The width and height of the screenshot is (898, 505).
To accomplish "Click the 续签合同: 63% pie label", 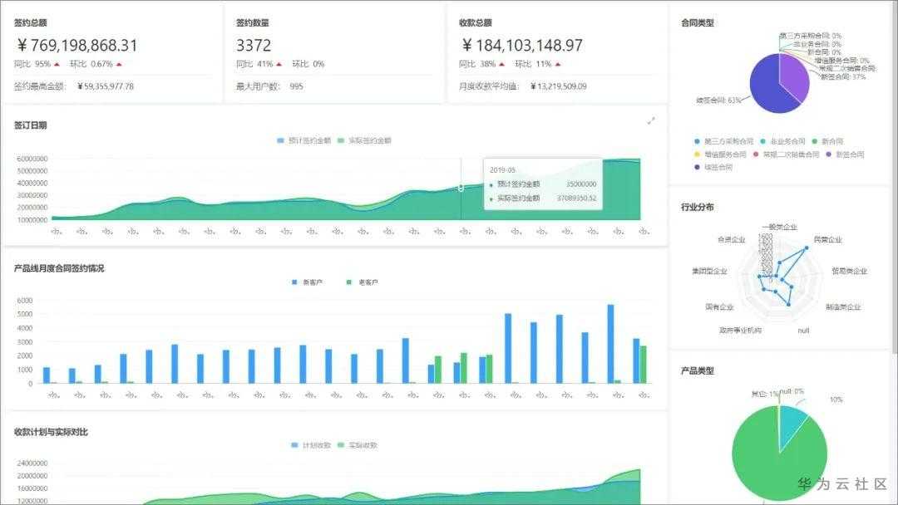I will 718,101.
